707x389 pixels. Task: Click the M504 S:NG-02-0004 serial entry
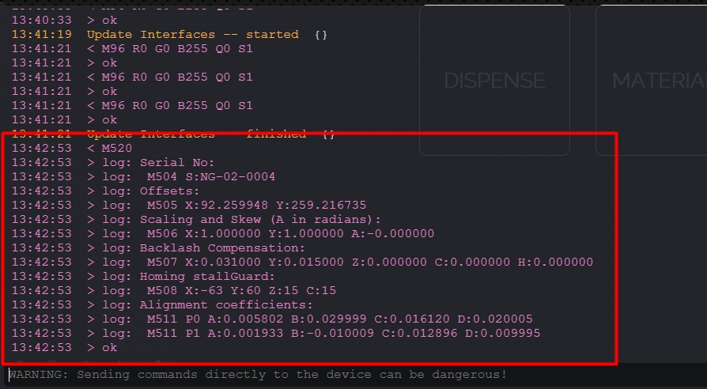tap(211, 176)
